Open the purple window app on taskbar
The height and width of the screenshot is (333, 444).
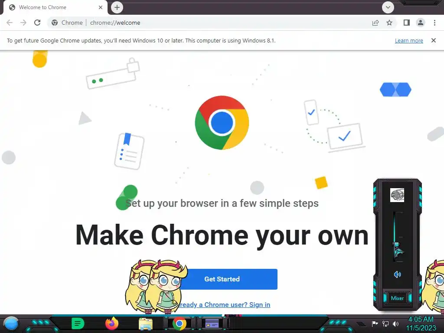coord(212,323)
